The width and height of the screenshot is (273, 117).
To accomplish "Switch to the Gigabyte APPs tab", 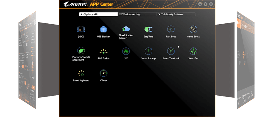I will coord(98,14).
